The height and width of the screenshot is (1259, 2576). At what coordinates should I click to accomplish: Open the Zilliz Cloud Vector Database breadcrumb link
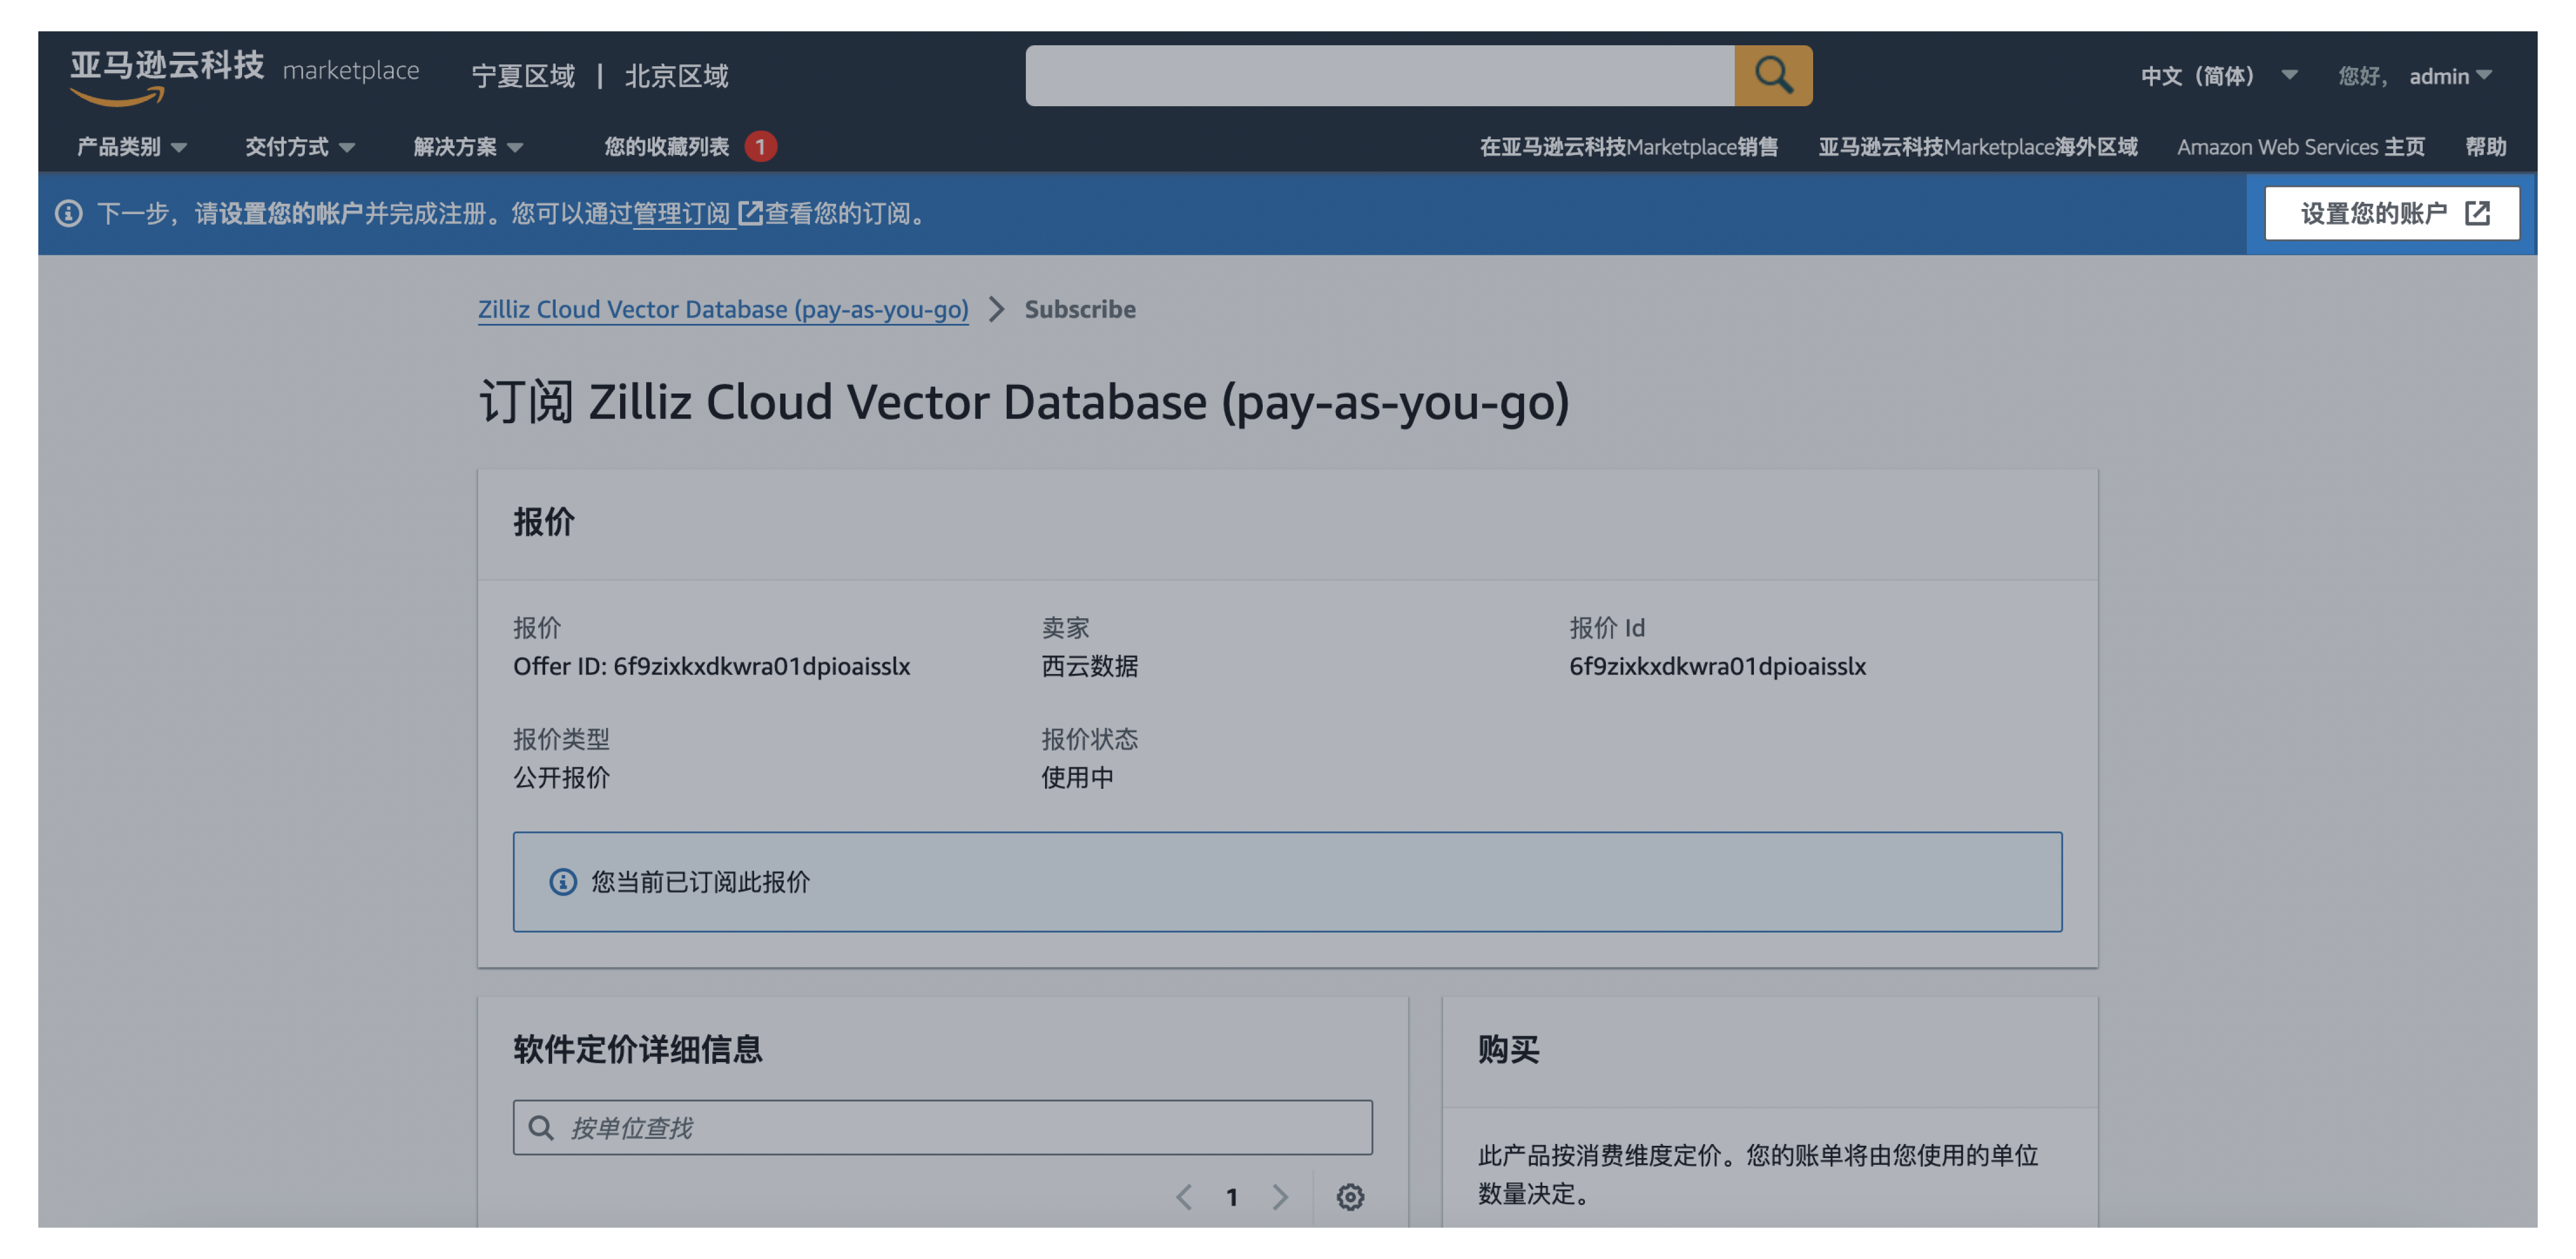[722, 309]
